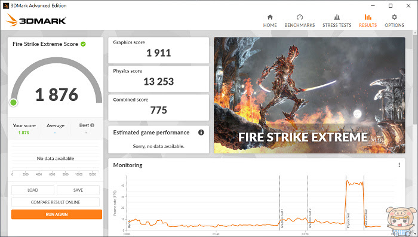The height and width of the screenshot is (237, 418).
Task: Click the green validated score checkmark
Action: tap(83, 44)
